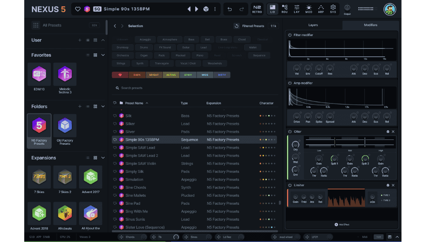Viewport: 431px width, 242px height.
Task: Open the LAY layers page
Action: point(297,9)
